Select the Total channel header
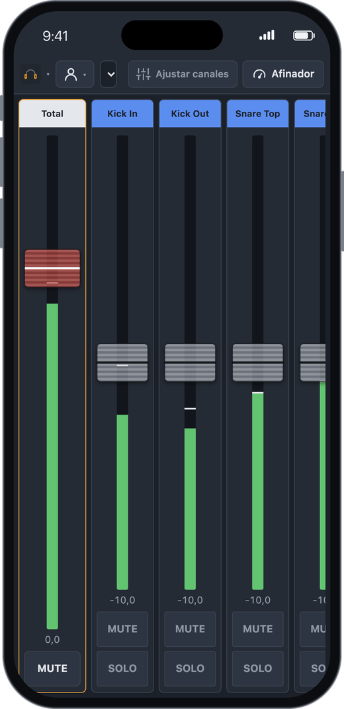Image resolution: width=344 pixels, height=709 pixels. (52, 114)
